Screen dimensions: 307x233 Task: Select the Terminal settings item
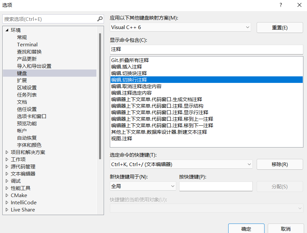point(27,44)
